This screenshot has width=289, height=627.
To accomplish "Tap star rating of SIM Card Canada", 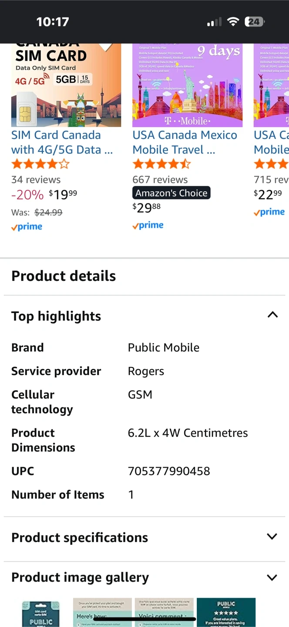I will point(40,164).
